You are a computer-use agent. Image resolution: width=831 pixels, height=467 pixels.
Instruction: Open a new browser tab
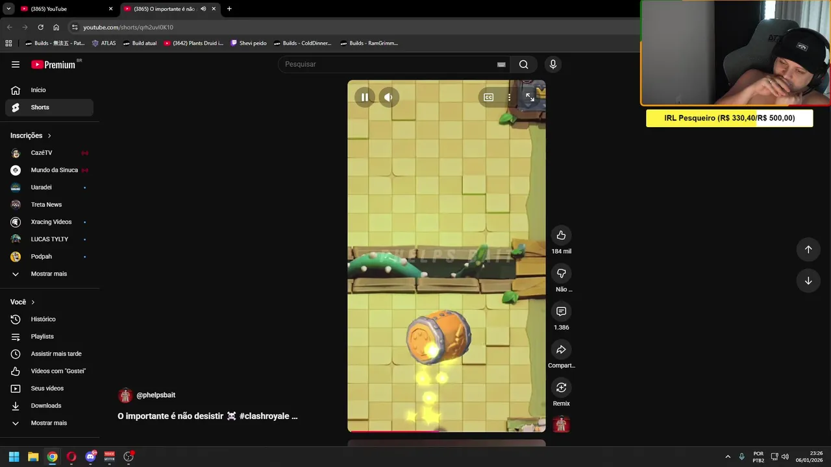point(229,9)
